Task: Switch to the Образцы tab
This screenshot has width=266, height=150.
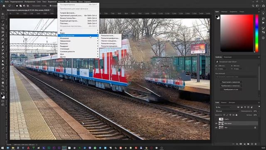Action: pyautogui.click(x=224, y=12)
